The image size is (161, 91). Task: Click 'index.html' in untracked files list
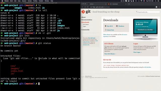click(17, 71)
